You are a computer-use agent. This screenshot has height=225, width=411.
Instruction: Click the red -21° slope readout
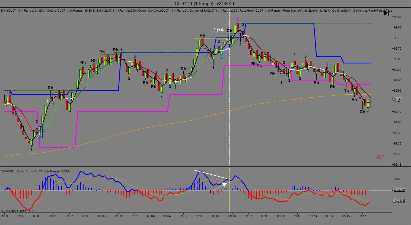point(380,157)
